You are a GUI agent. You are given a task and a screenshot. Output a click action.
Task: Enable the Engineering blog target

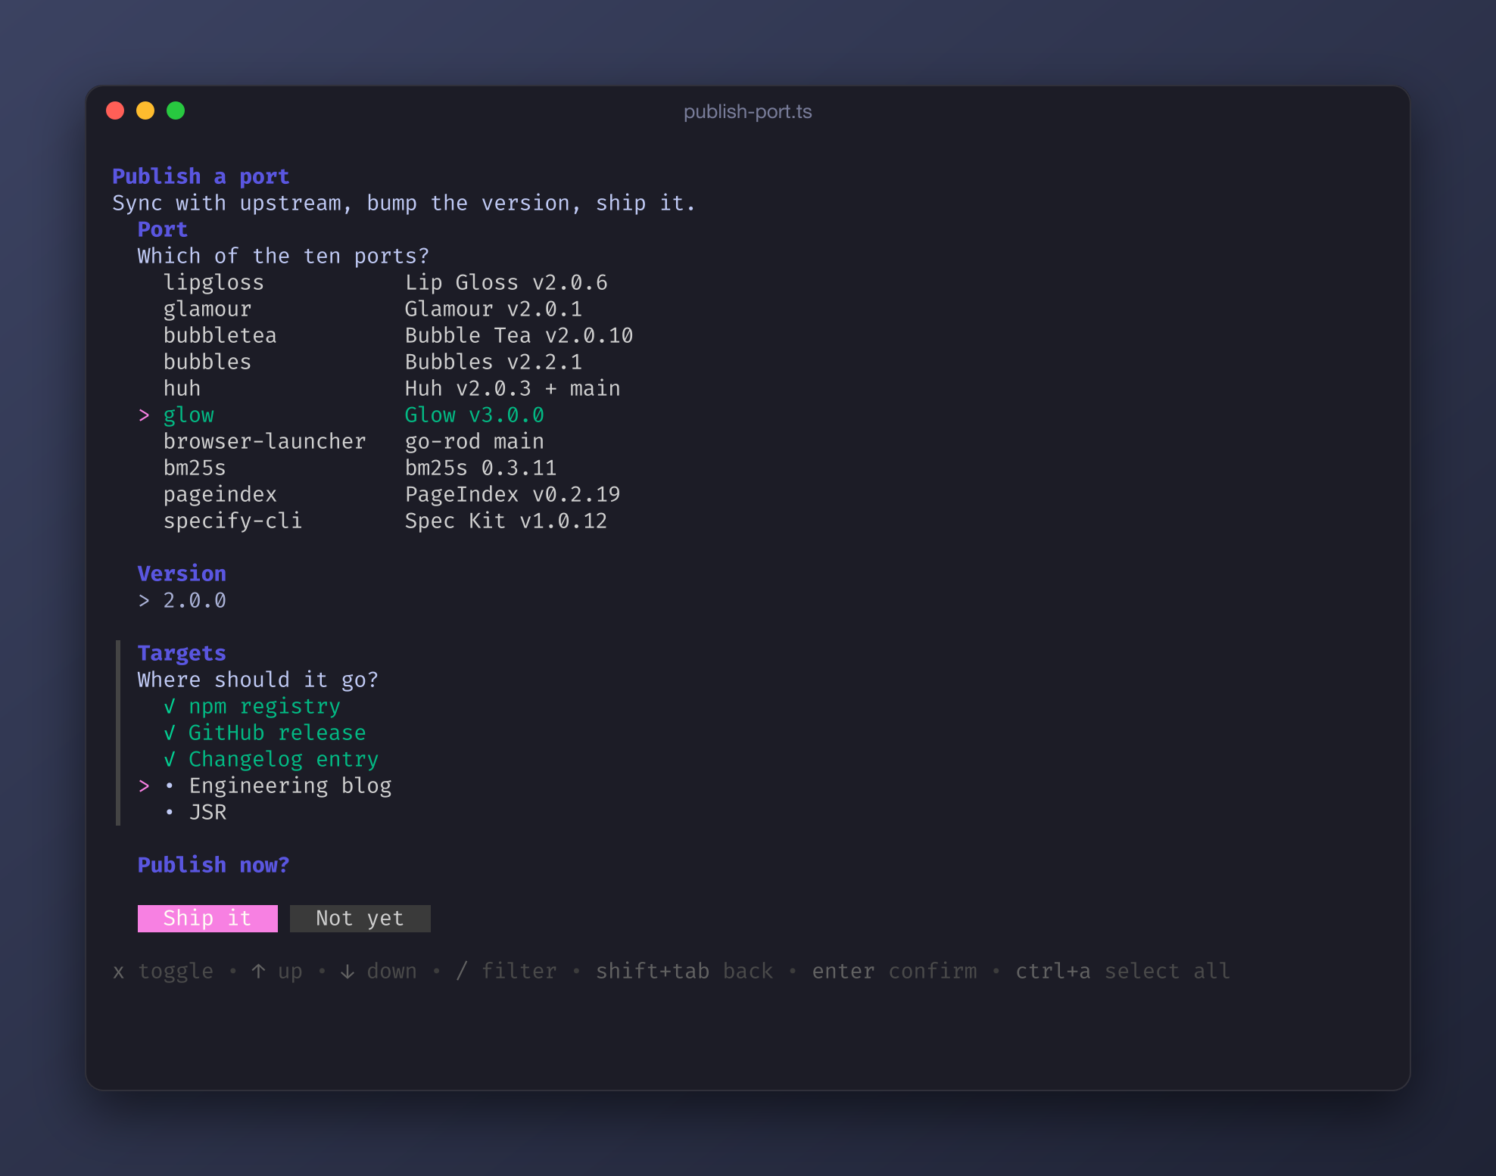point(278,786)
